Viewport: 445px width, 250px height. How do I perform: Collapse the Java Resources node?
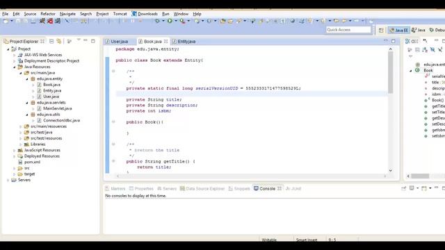point(14,67)
